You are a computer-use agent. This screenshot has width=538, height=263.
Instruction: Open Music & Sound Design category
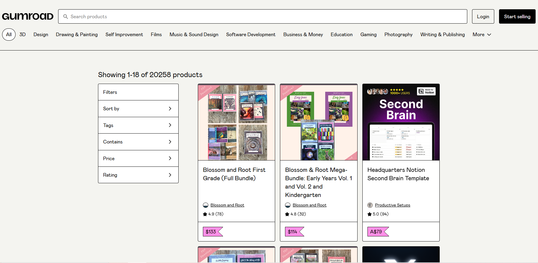coord(194,35)
